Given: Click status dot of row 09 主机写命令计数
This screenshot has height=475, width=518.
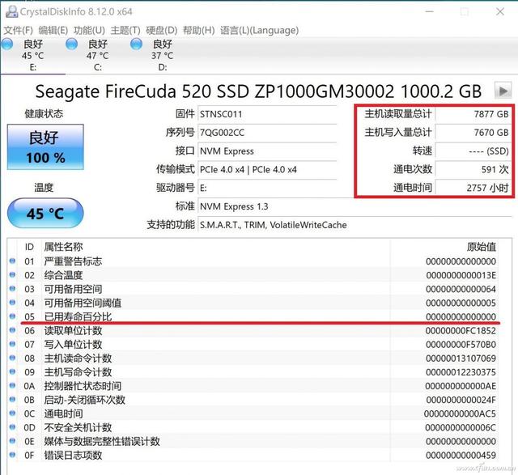Looking at the screenshot, I should (x=13, y=371).
